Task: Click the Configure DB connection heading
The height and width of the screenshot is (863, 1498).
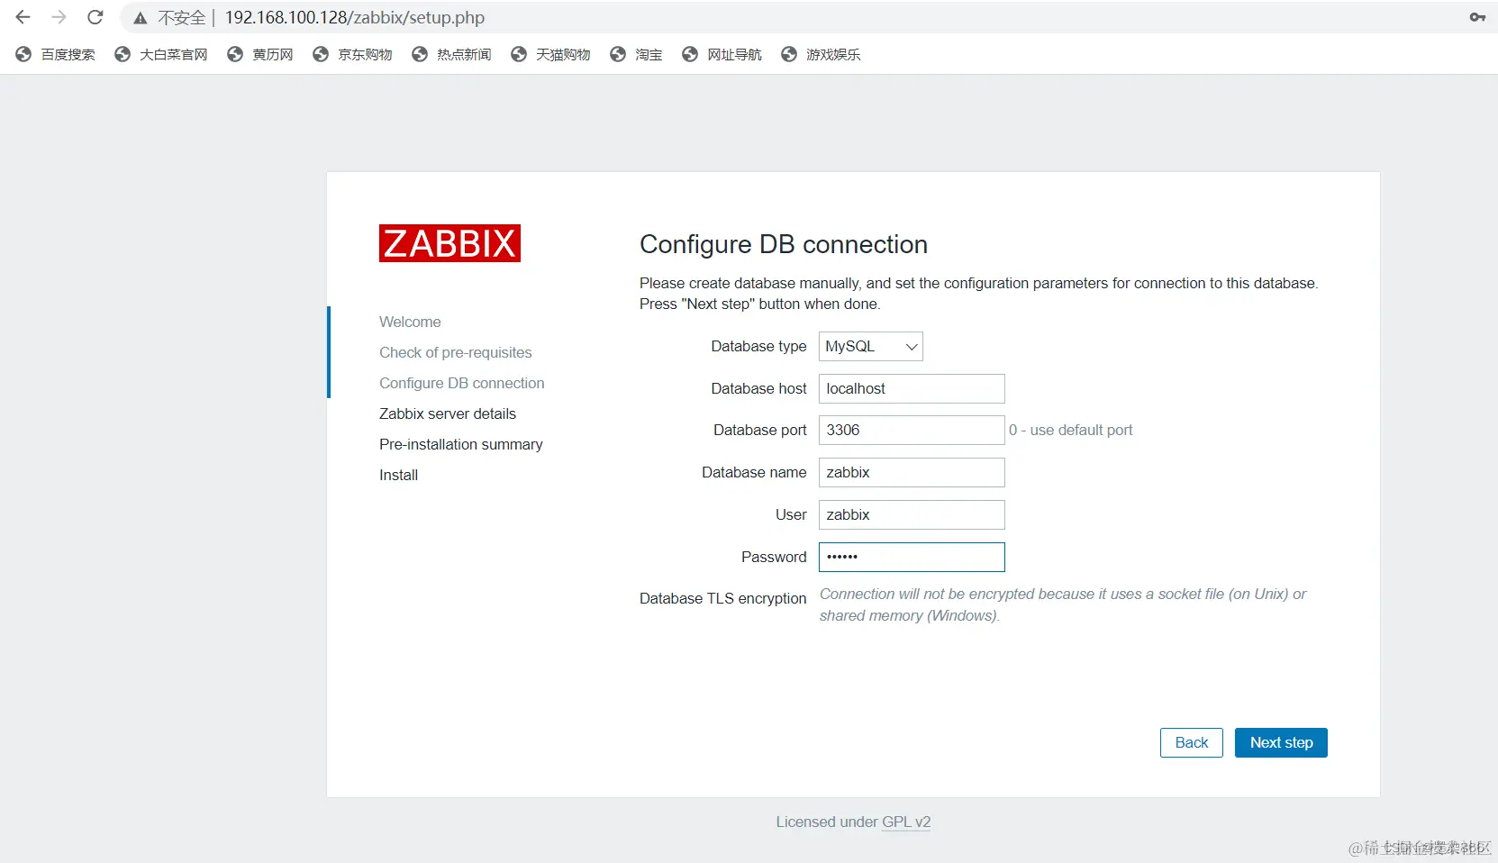Action: 783,244
